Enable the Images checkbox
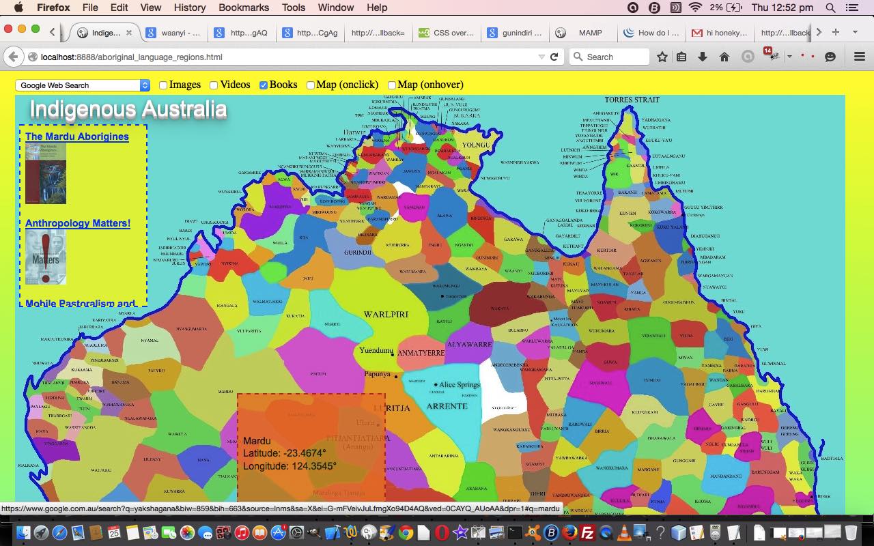Screen dimensions: 874x546 click(163, 85)
